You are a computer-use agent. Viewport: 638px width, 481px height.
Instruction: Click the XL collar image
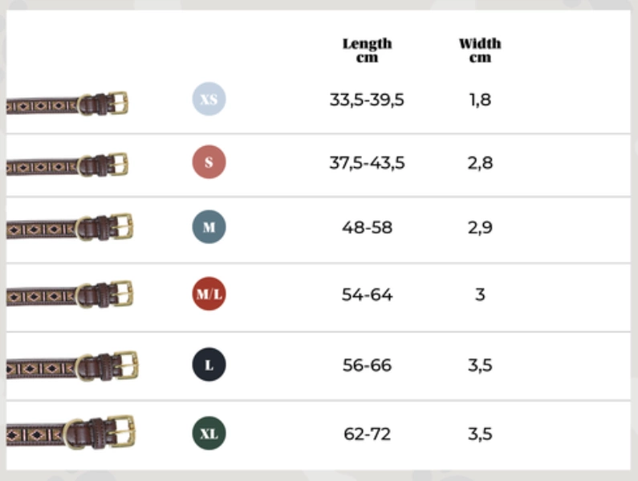coord(71,433)
